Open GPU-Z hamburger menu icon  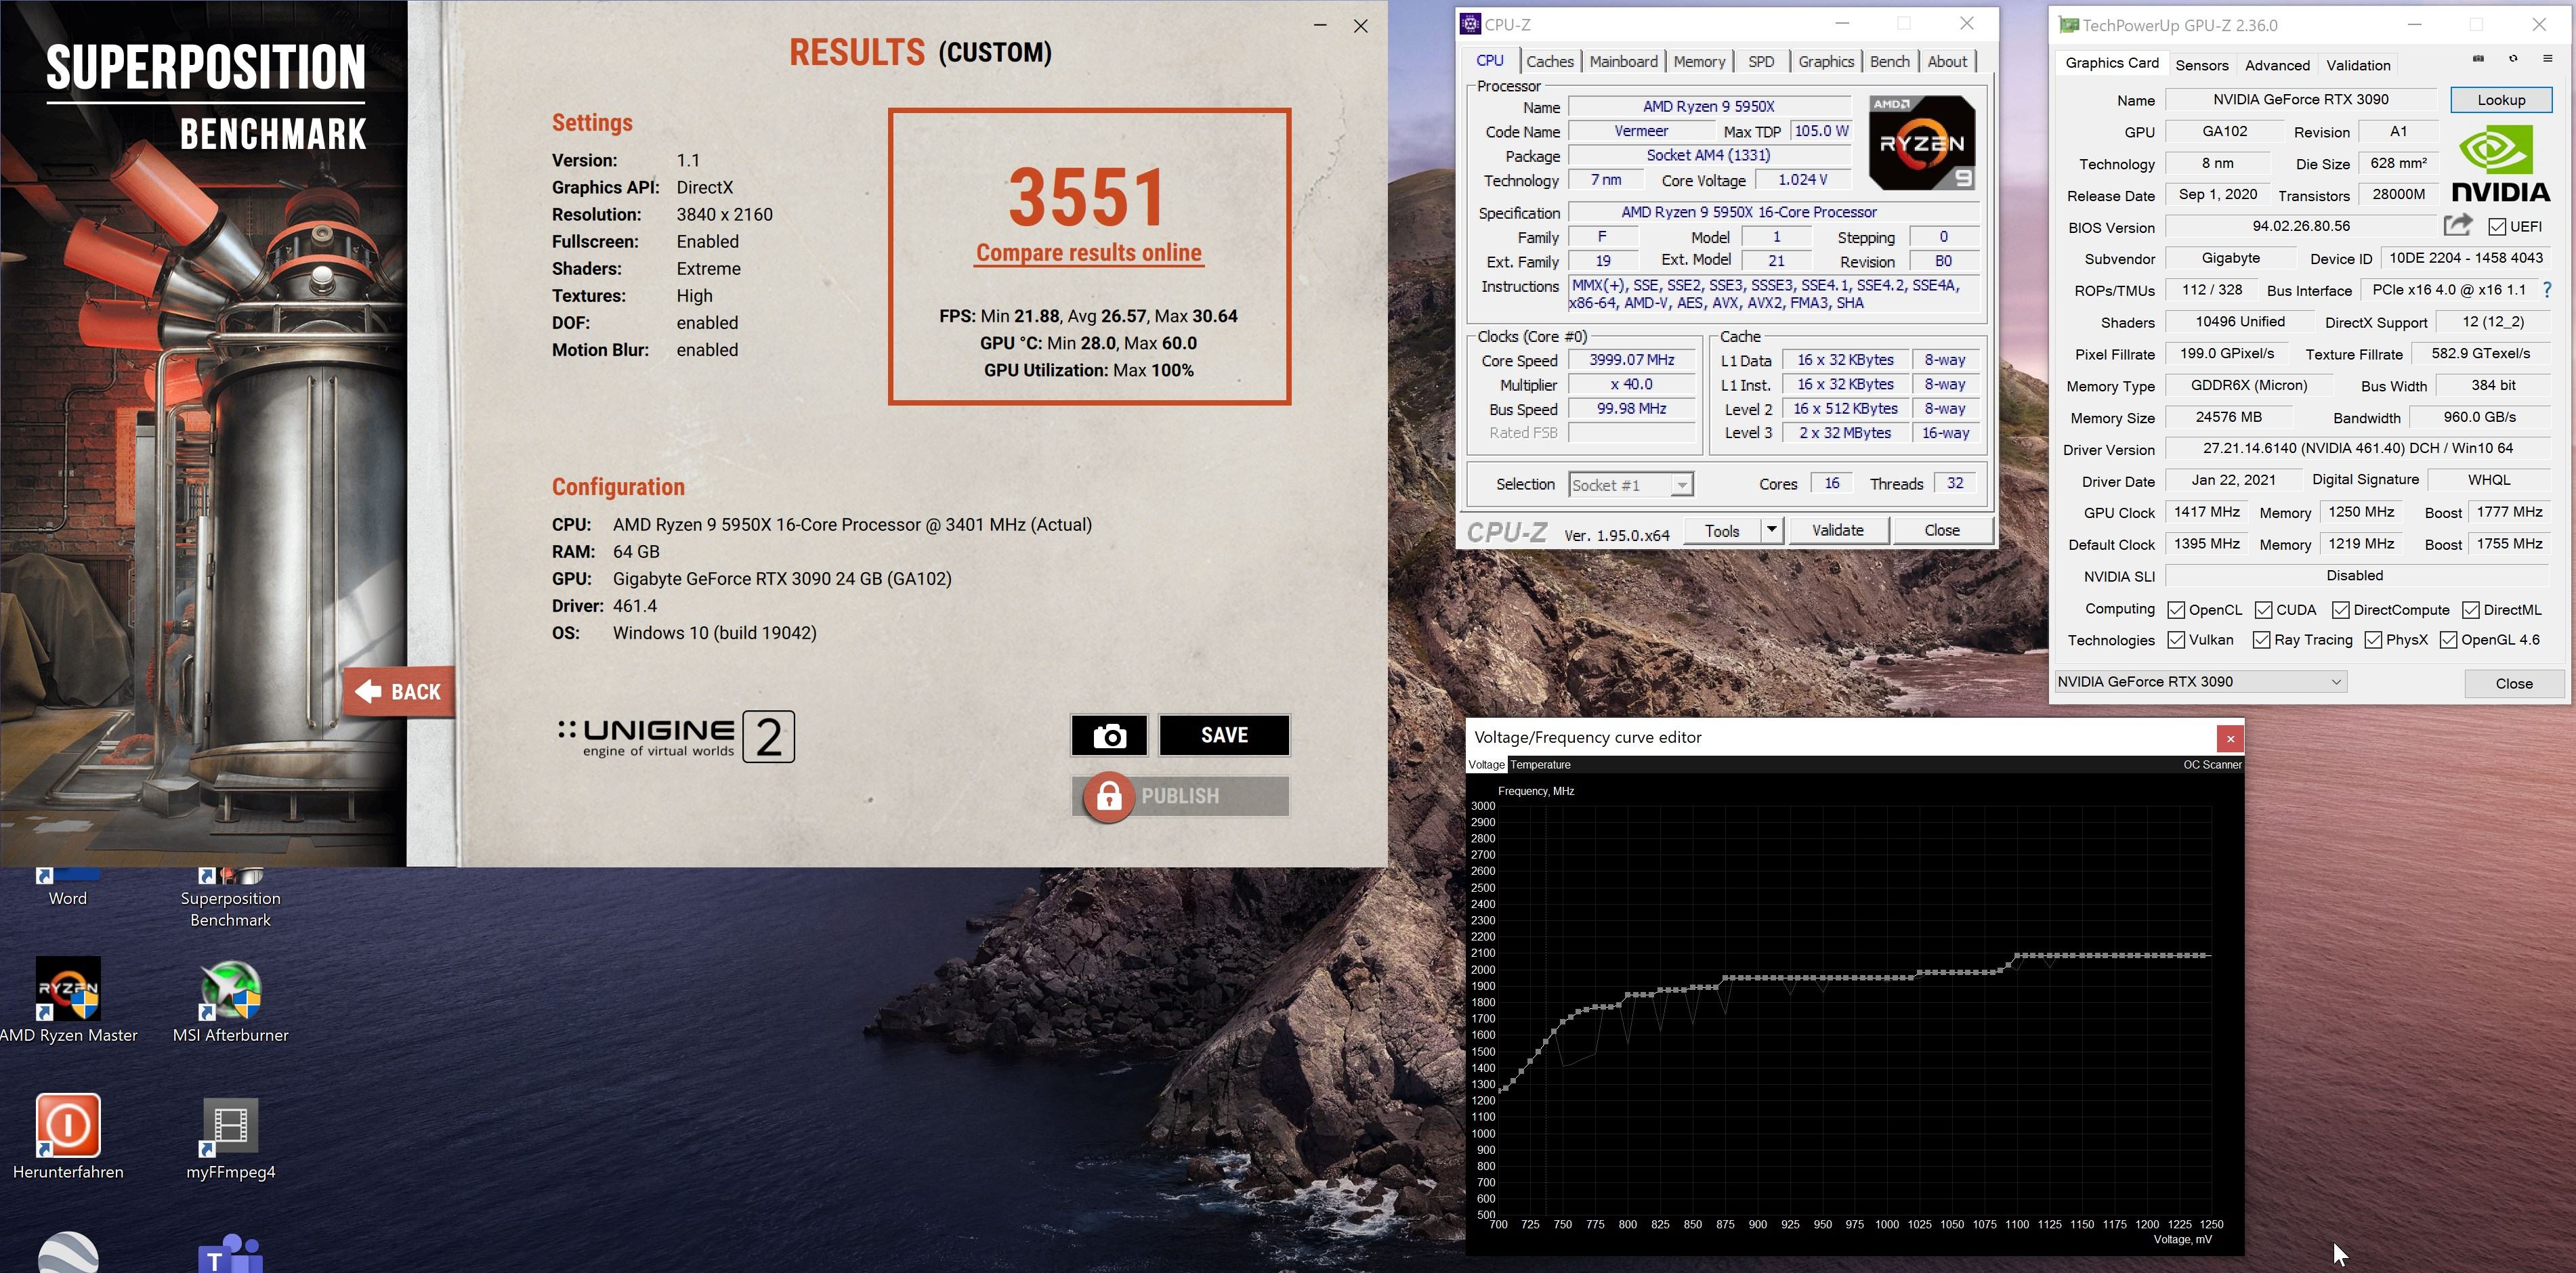2547,59
